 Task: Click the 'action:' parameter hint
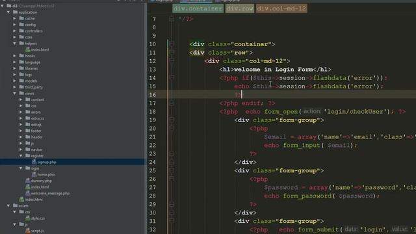(312, 111)
